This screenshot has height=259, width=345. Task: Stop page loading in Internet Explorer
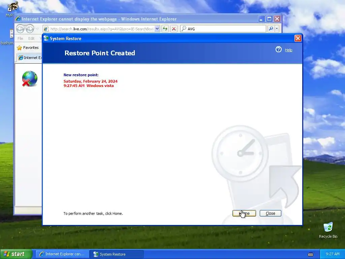click(x=174, y=29)
